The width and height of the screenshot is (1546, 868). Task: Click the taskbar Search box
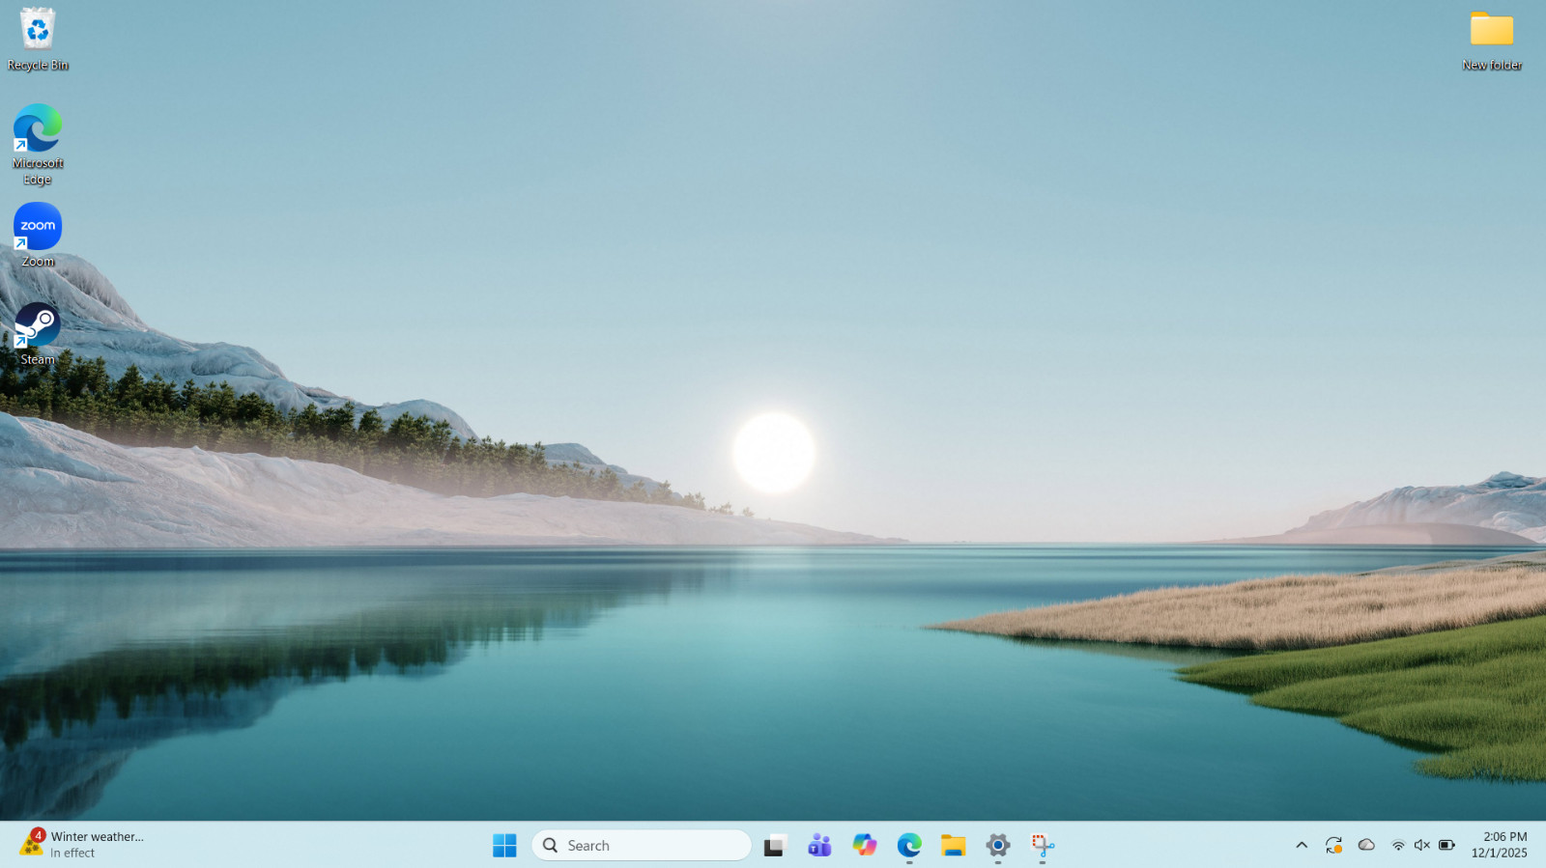pos(642,846)
